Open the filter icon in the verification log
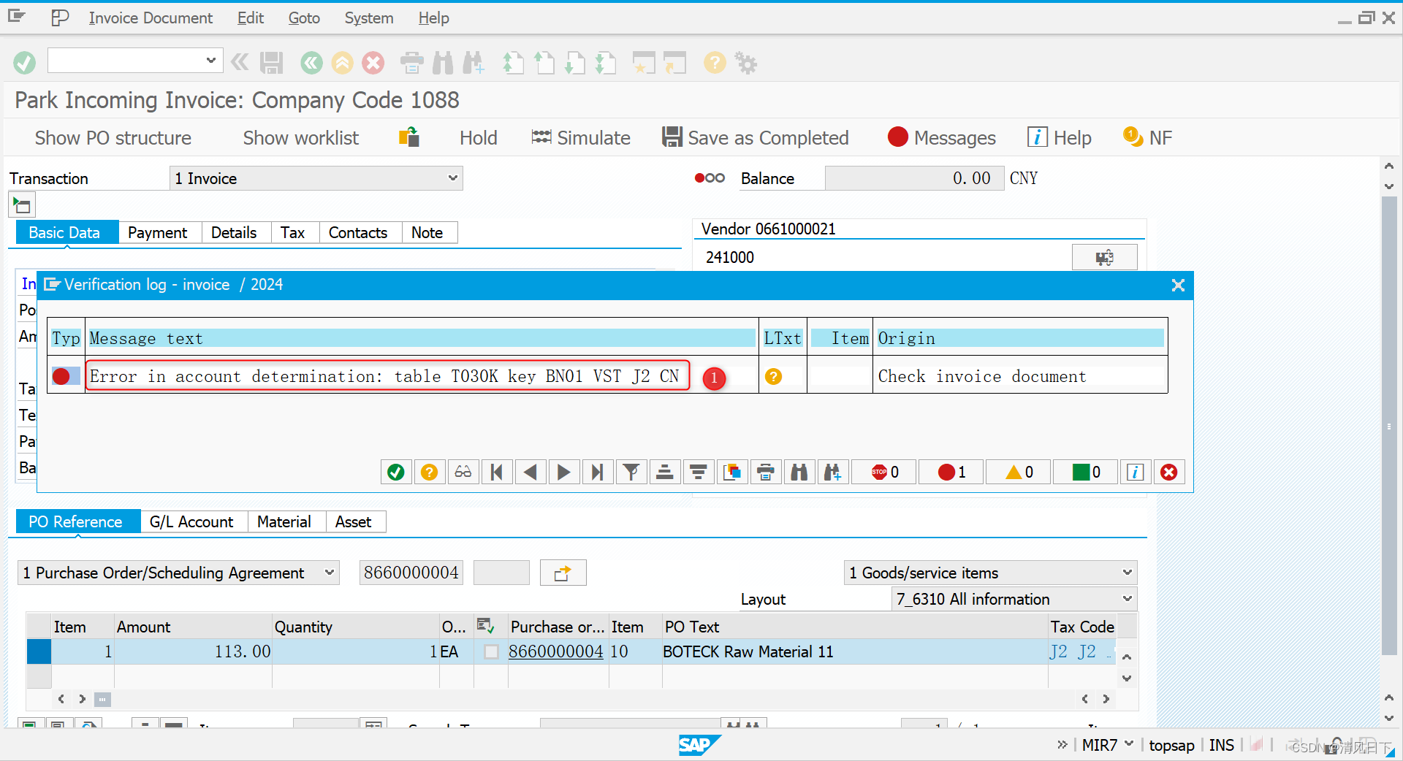This screenshot has width=1403, height=761. 631,472
